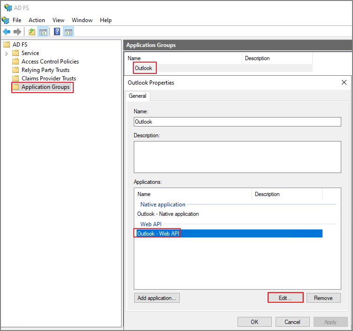Click the AD FS title bar icon
Image resolution: width=353 pixels, height=331 pixels.
8,8
